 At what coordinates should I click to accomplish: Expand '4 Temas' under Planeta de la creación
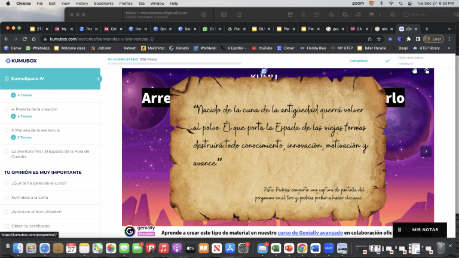[23, 116]
